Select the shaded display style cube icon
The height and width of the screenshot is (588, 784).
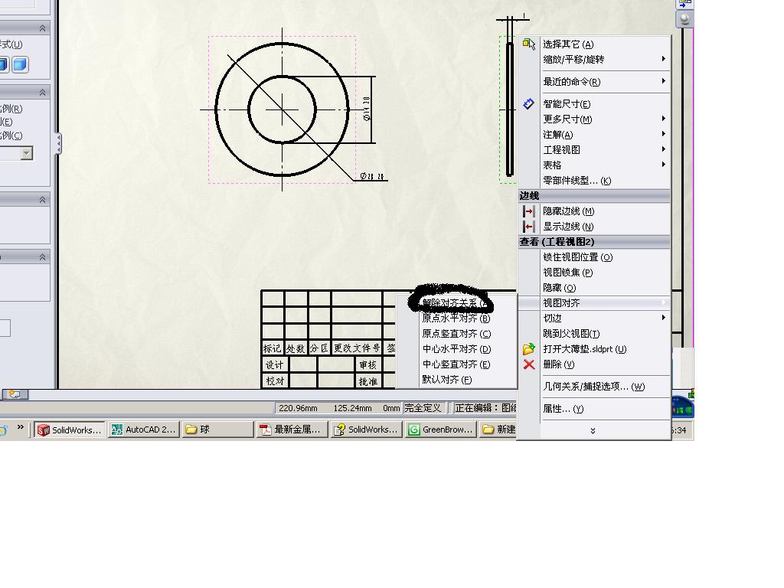(x=20, y=64)
